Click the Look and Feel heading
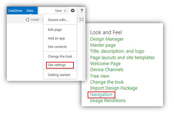Viewport: 174px width, 116px height. [x=106, y=33]
